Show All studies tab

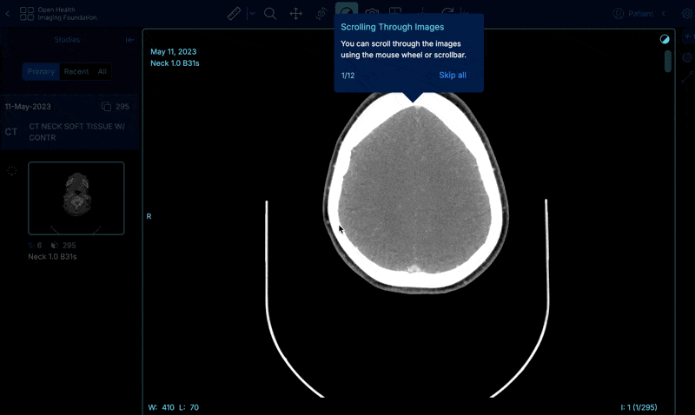click(x=103, y=72)
